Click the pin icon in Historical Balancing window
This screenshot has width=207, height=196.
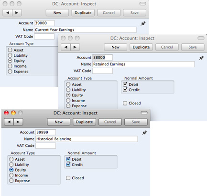144,133
